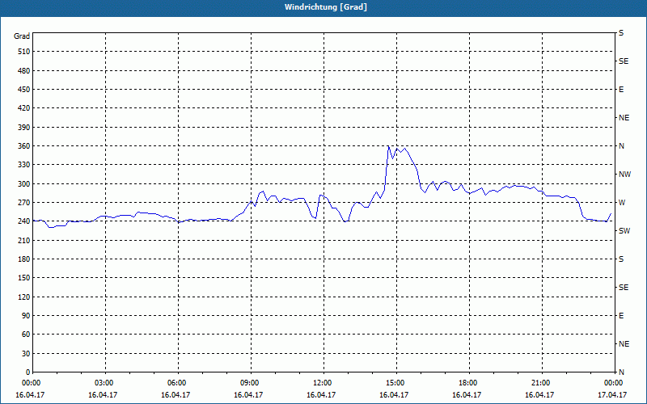
Task: Select the 480 y-axis value
Action: (23, 70)
